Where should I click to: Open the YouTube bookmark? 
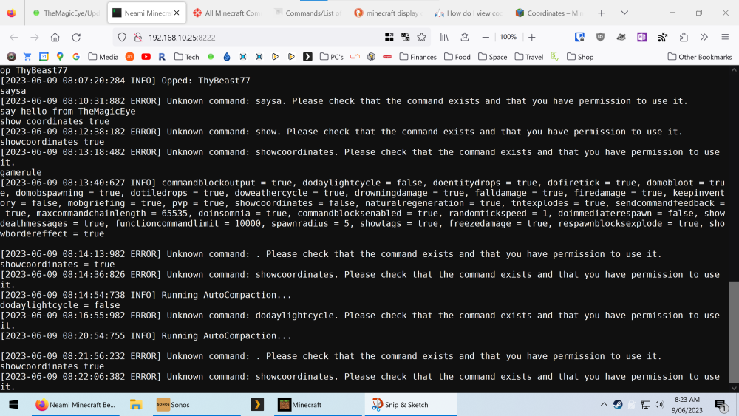[x=146, y=57]
